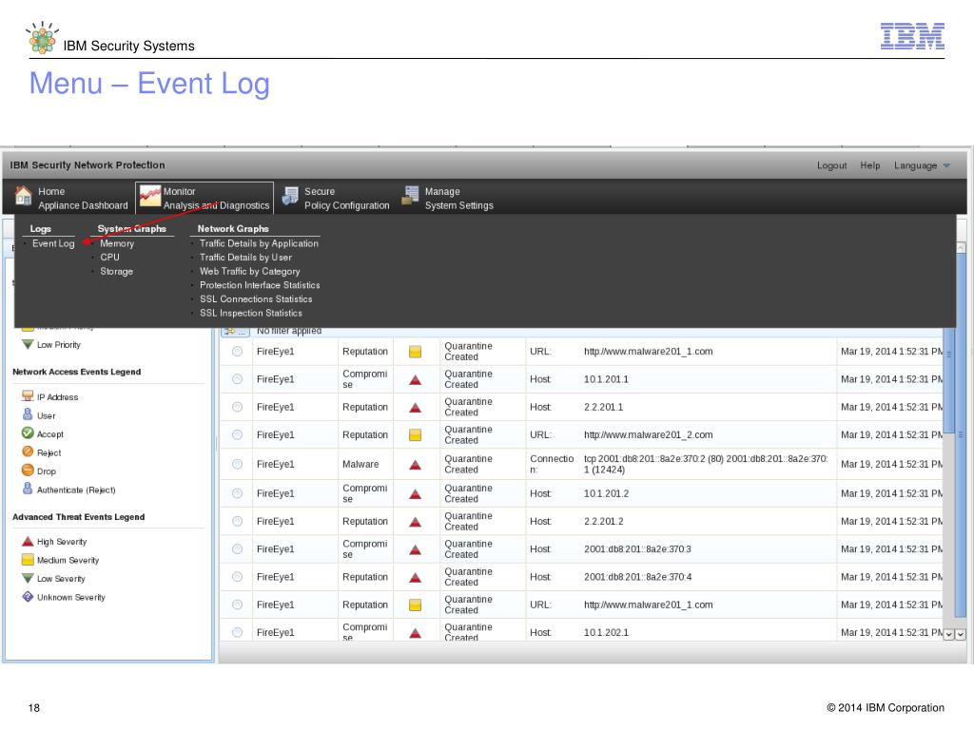Click red severity icon in the Malware row
This screenshot has width=974, height=730.
(416, 464)
